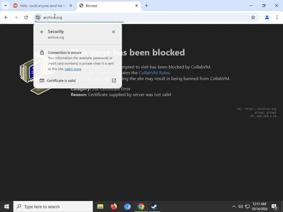Open the Chrome profile menu
283x212 pixels.
267,17
